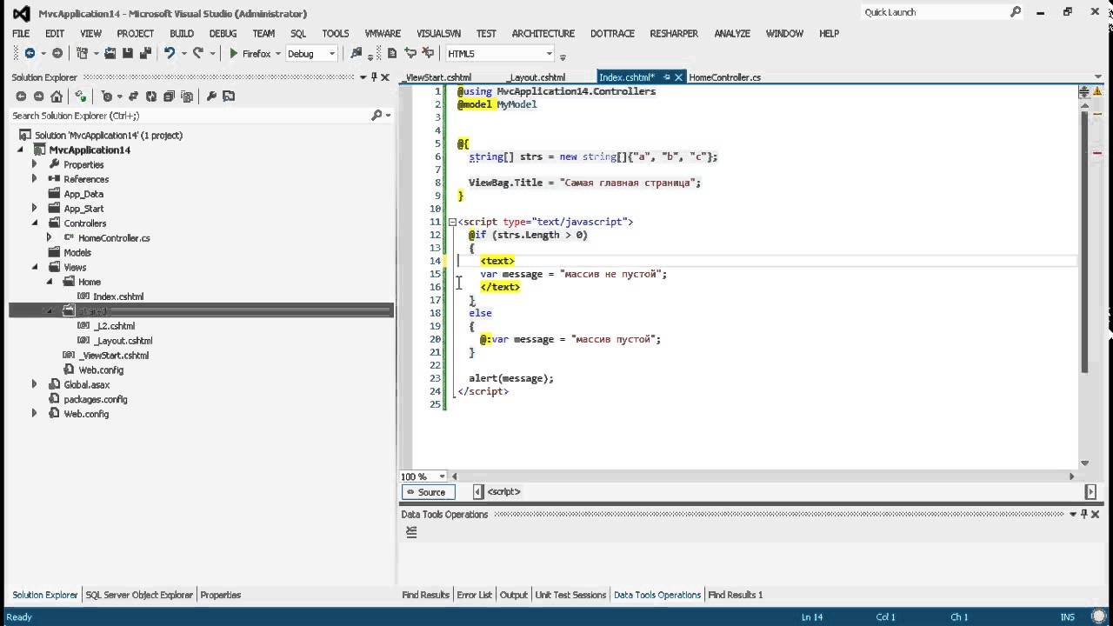Viewport: 1113px width, 626px height.
Task: Click the Solution Explorer search magnifier icon
Action: 377,115
